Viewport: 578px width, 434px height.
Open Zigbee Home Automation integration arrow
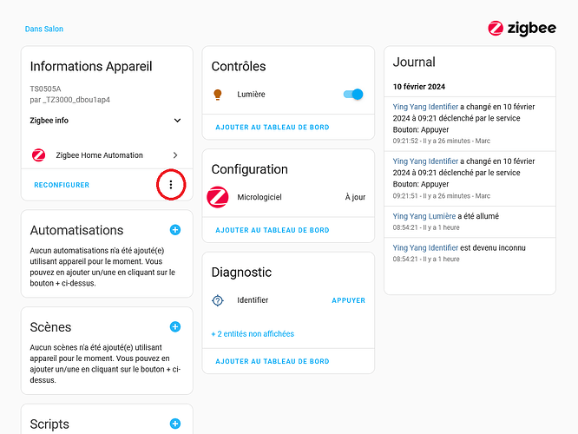[175, 155]
